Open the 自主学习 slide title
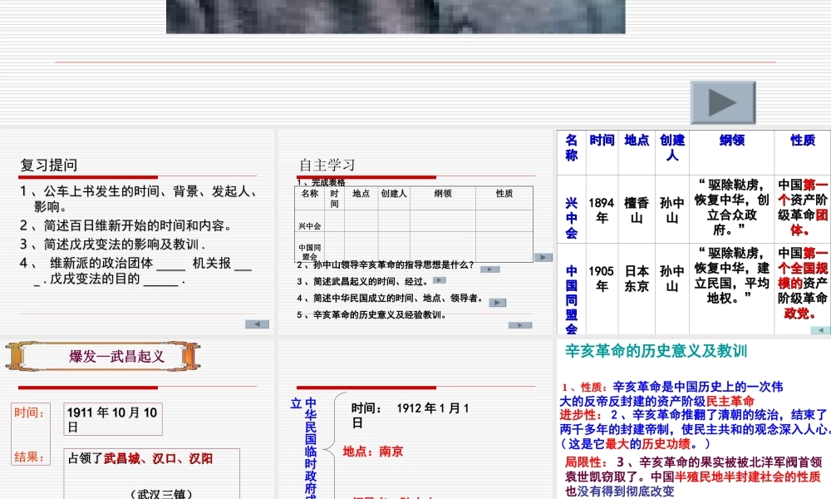 327,165
